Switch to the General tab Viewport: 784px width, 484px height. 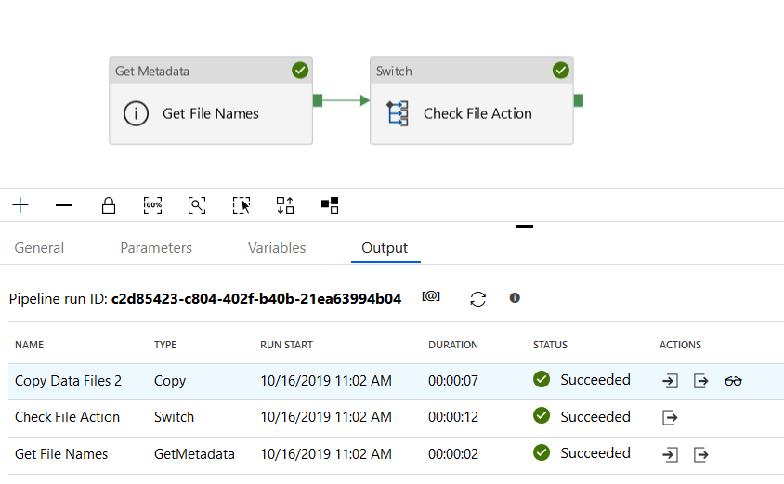click(39, 248)
